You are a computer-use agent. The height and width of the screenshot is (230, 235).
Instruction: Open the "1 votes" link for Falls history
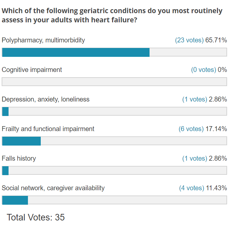pos(195,158)
